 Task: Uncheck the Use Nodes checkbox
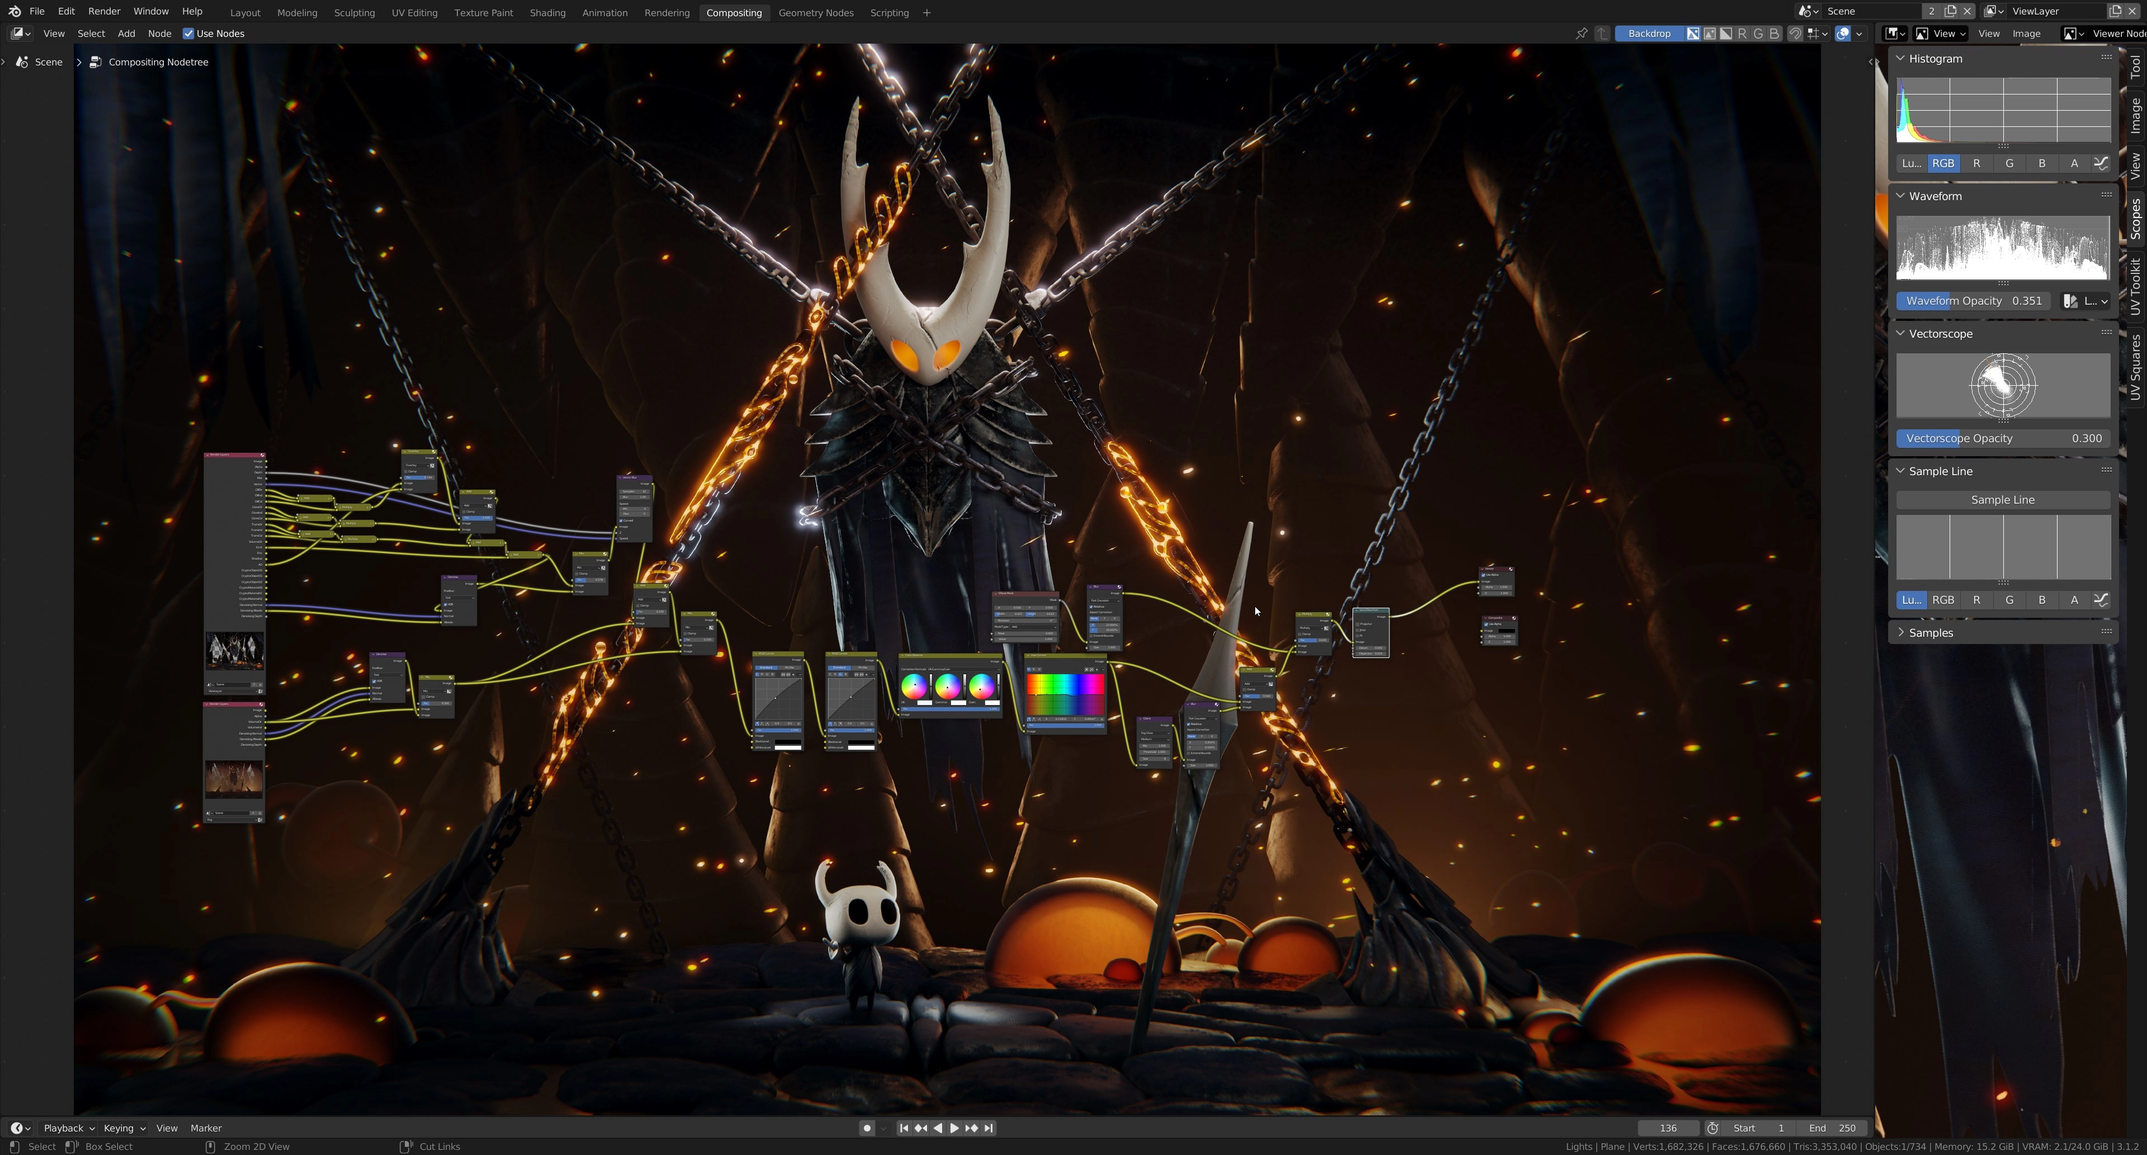coord(188,34)
